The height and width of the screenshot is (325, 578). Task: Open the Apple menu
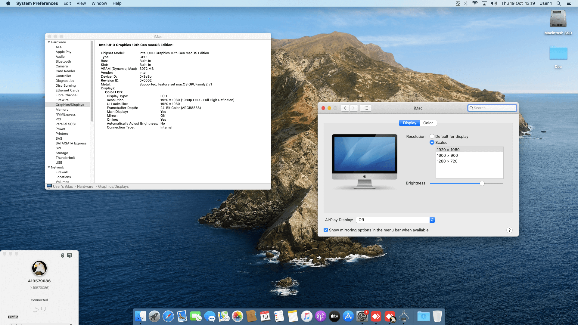point(8,3)
